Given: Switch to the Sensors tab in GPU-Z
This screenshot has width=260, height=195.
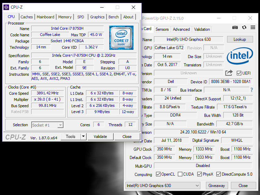Looking at the screenshot, I should pos(162,29).
